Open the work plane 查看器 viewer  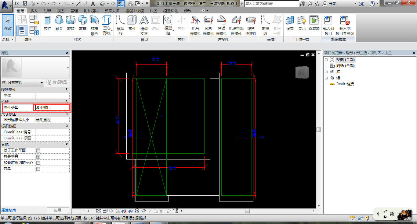[x=314, y=23]
